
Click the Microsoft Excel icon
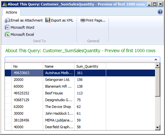pyautogui.click(x=7, y=34)
